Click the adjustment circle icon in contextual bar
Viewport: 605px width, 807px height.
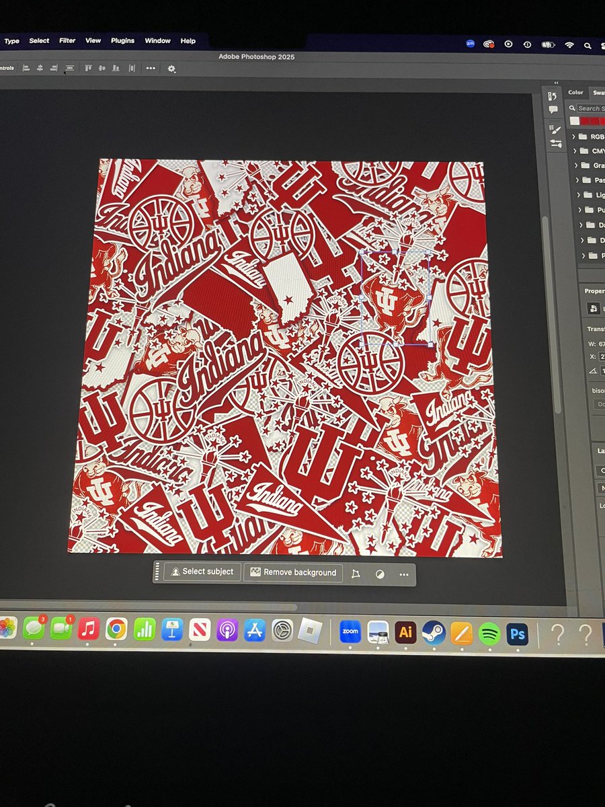point(380,575)
